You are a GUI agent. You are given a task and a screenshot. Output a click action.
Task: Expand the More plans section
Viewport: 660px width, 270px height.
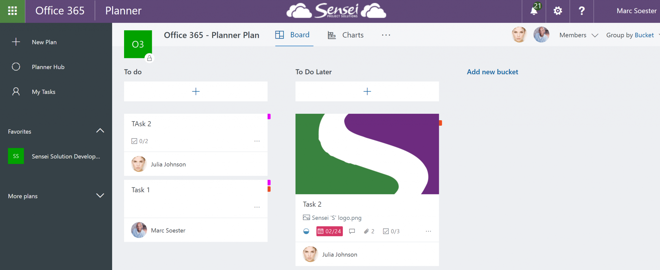[100, 195]
